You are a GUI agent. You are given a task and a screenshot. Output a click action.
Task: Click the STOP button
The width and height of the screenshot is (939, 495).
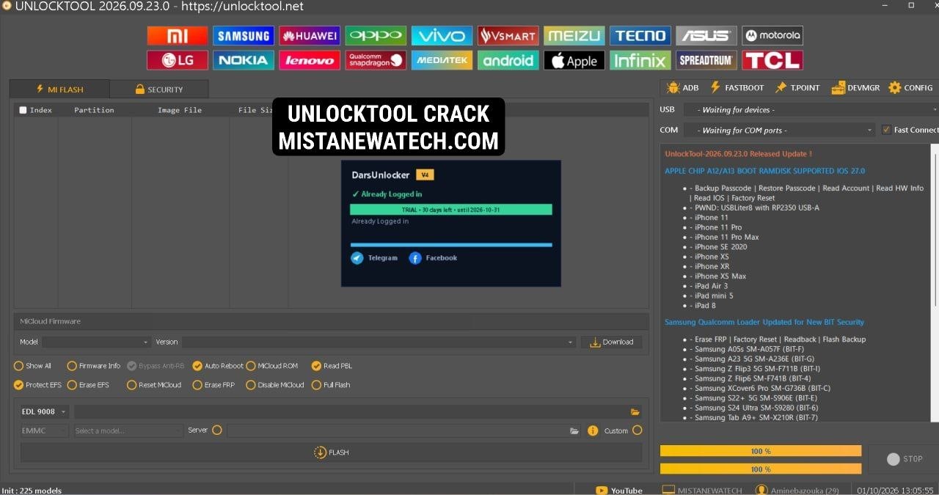[x=904, y=459]
